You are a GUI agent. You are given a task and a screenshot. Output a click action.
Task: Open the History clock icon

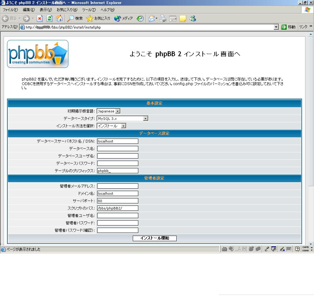tap(140, 18)
